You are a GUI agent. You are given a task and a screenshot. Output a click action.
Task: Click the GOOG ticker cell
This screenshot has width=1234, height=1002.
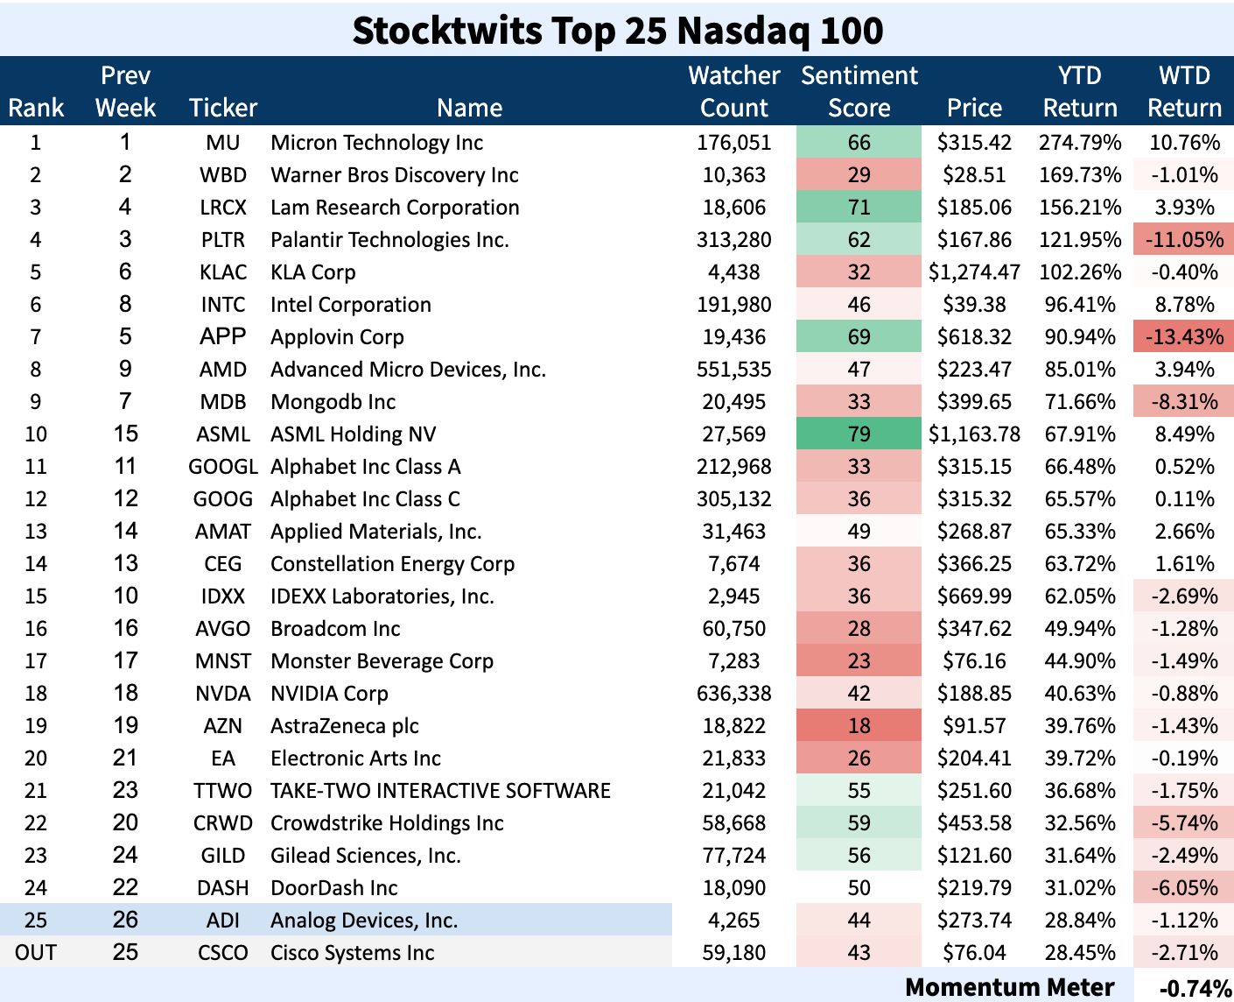click(x=223, y=499)
